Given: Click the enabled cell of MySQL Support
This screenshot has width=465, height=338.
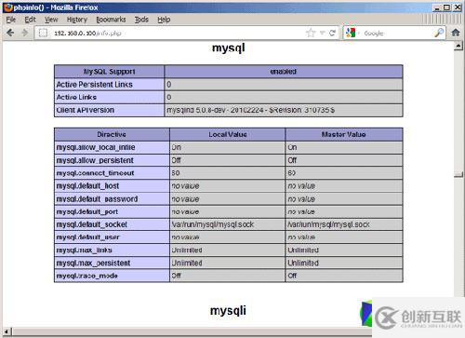Looking at the screenshot, I should click(284, 72).
